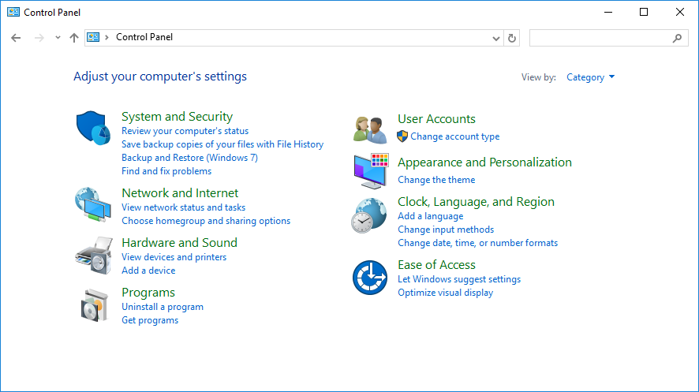Open the Programs disc box icon
Viewport: 699px width, 392px height.
(92, 304)
